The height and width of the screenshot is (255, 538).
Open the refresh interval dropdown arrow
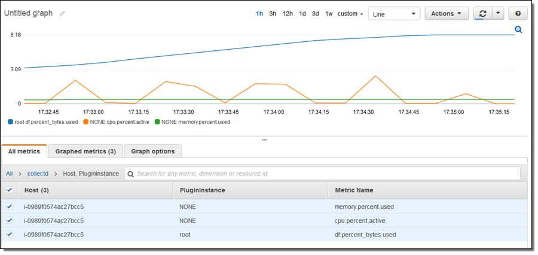click(499, 14)
